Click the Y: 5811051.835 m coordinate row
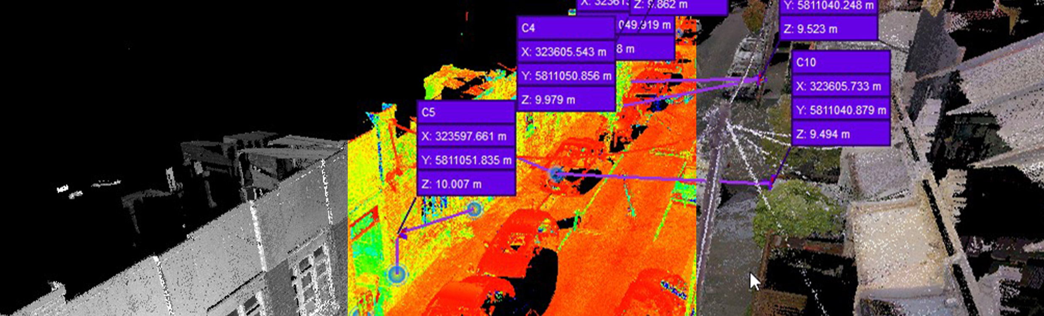The image size is (1044, 316). pyautogui.click(x=466, y=160)
